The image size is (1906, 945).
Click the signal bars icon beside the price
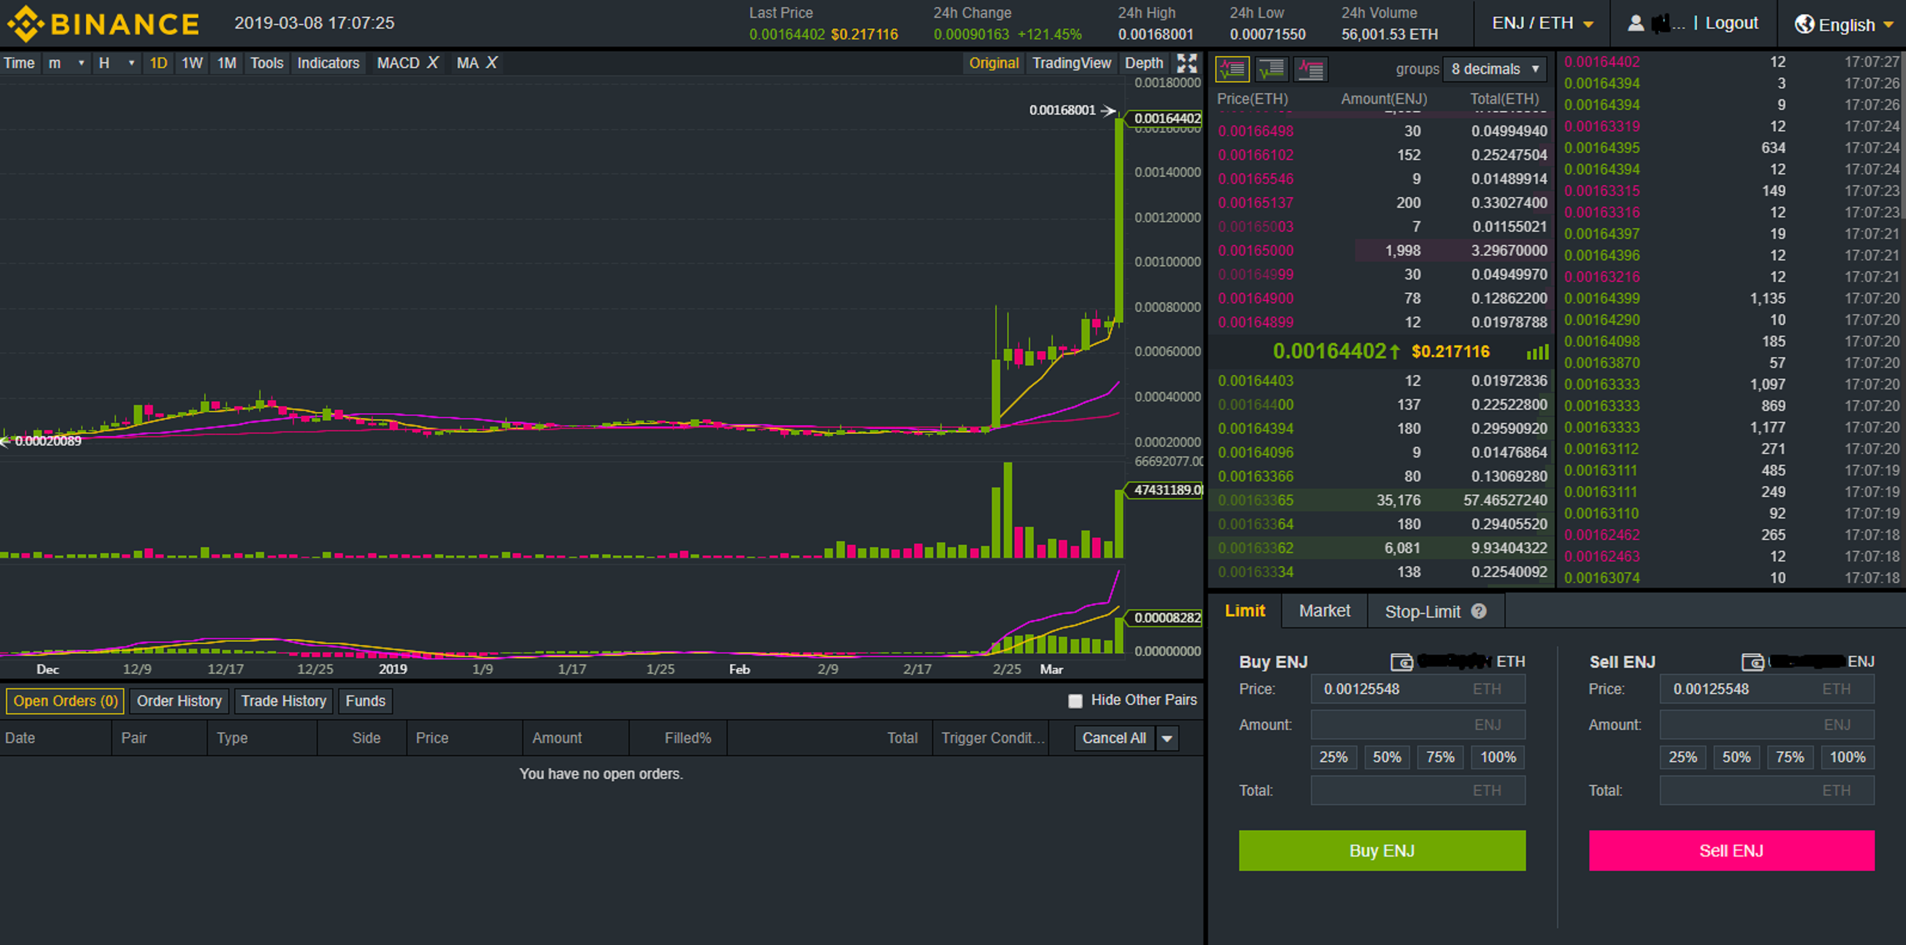tap(1537, 352)
